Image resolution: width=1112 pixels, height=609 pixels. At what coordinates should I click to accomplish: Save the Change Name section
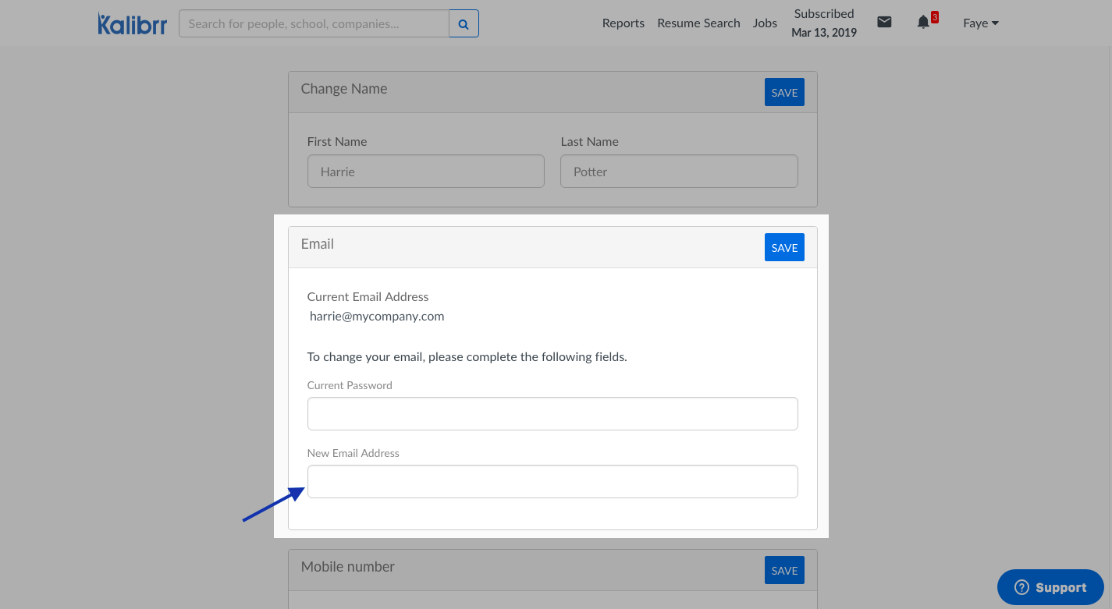tap(784, 93)
